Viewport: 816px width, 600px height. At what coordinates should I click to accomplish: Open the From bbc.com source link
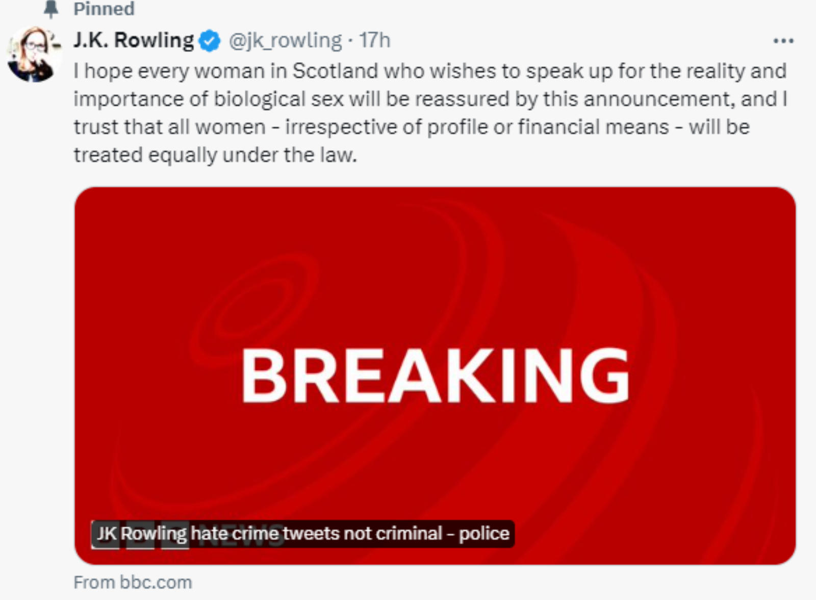pyautogui.click(x=133, y=582)
